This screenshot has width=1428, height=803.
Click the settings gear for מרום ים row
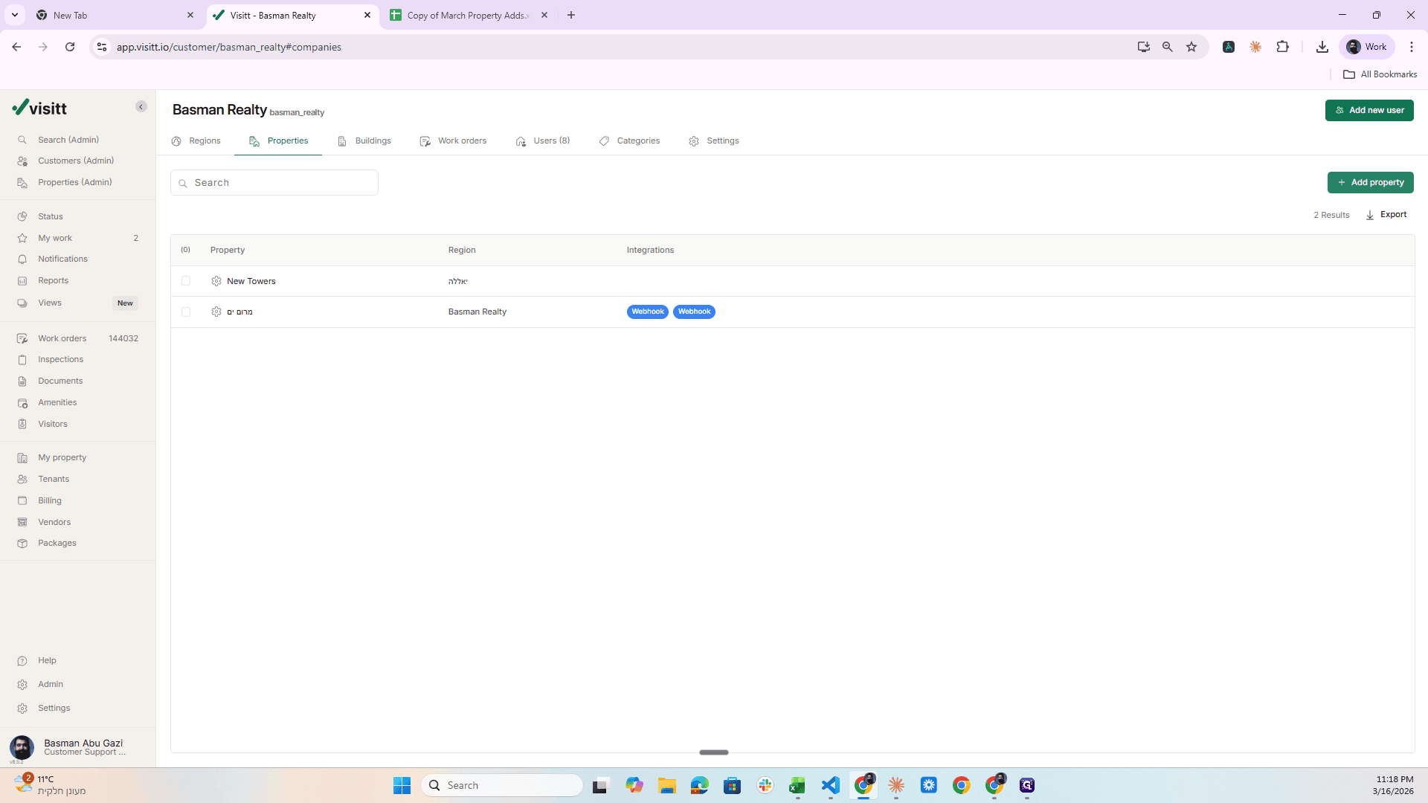[x=216, y=312]
